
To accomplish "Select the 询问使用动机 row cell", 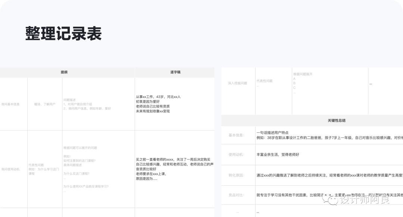I will [x=10, y=169].
